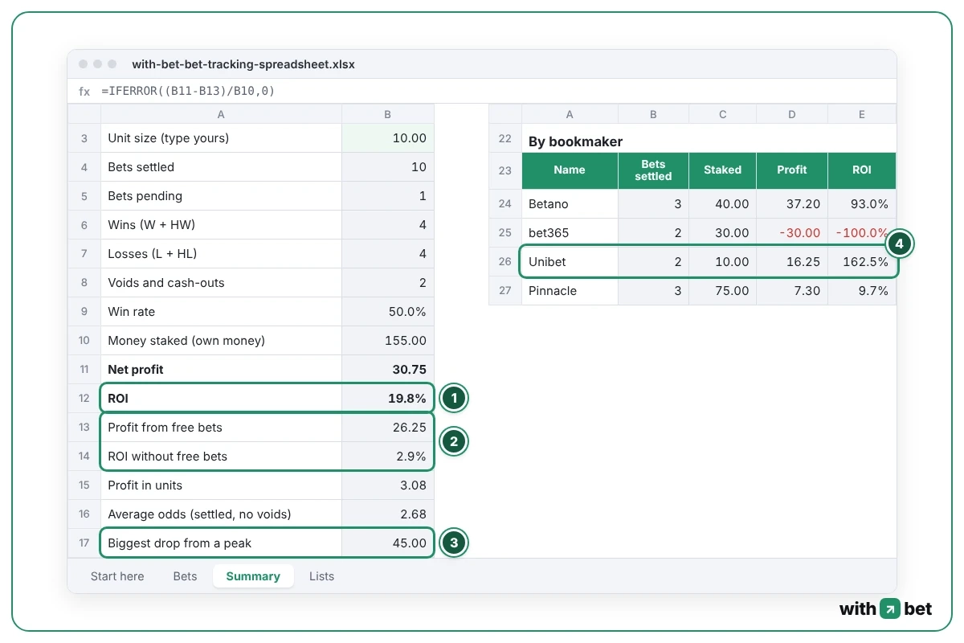Screen dimensions: 964x643
Task: Select the Summary sheet tab
Action: [x=253, y=576]
